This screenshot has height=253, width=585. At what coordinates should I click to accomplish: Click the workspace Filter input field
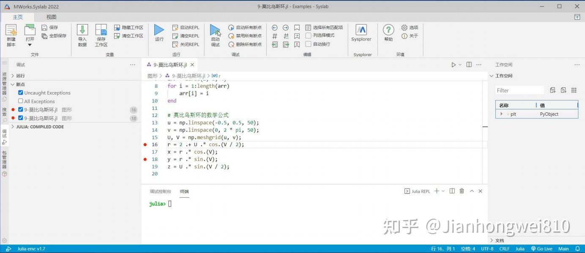click(519, 90)
